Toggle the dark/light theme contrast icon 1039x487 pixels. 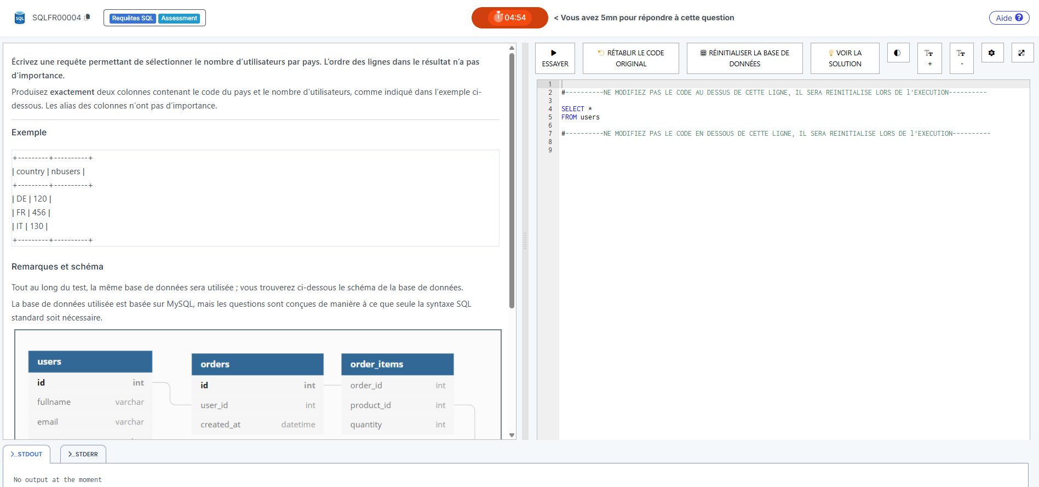[898, 53]
